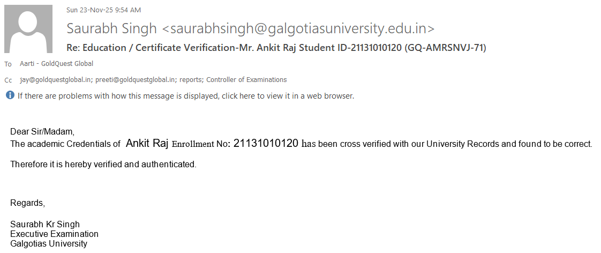Click the email subject line
This screenshot has width=601, height=253.
pyautogui.click(x=276, y=48)
